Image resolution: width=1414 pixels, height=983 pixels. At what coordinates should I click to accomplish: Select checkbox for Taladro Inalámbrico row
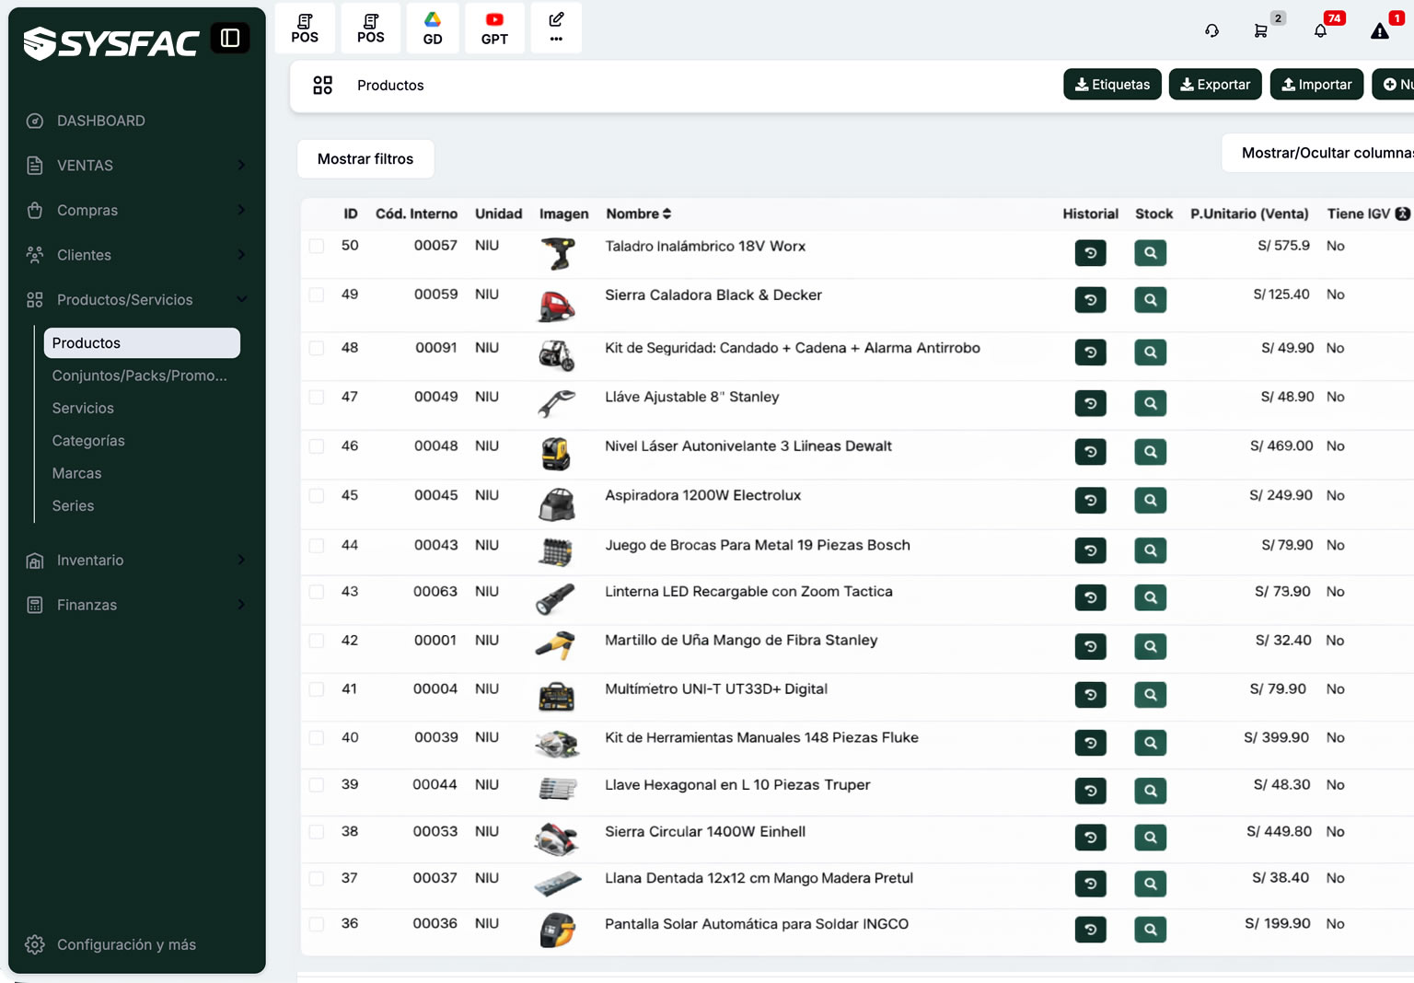(x=317, y=246)
